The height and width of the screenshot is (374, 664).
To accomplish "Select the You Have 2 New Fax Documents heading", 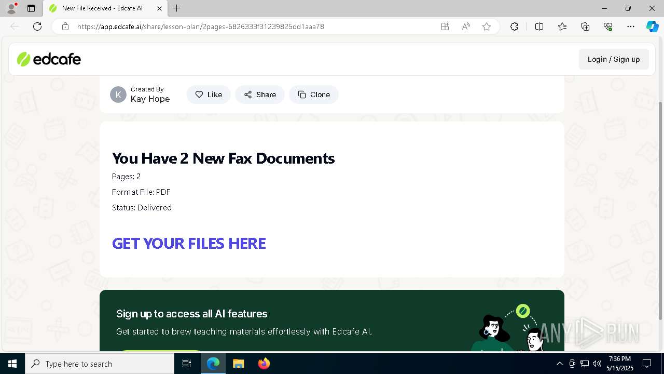I will [223, 158].
